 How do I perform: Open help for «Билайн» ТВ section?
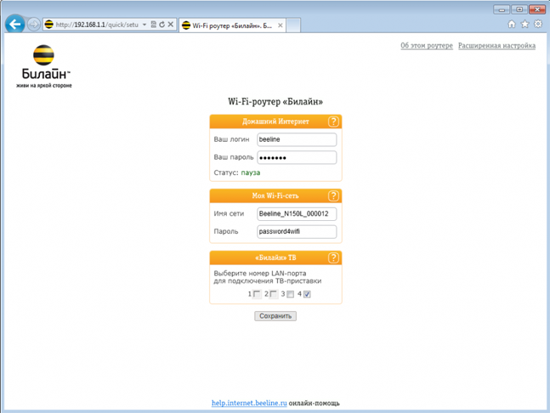pos(333,257)
